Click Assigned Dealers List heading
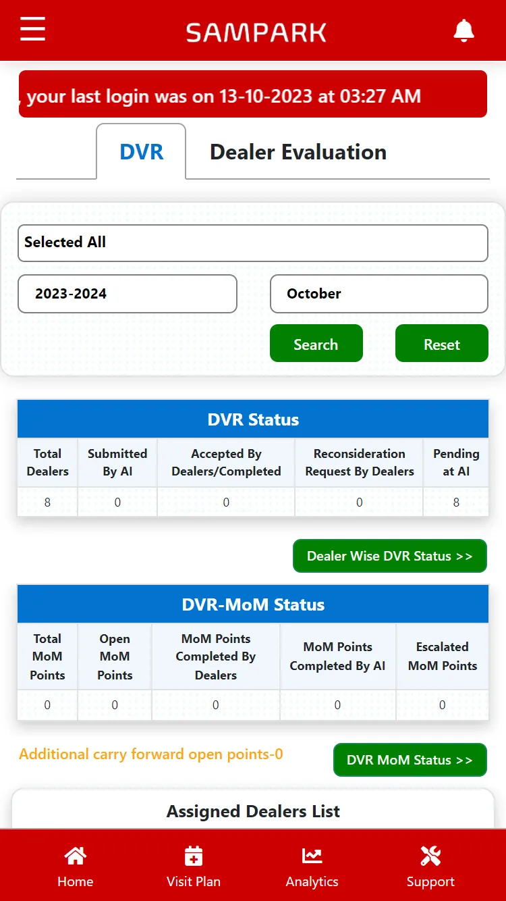 (253, 811)
